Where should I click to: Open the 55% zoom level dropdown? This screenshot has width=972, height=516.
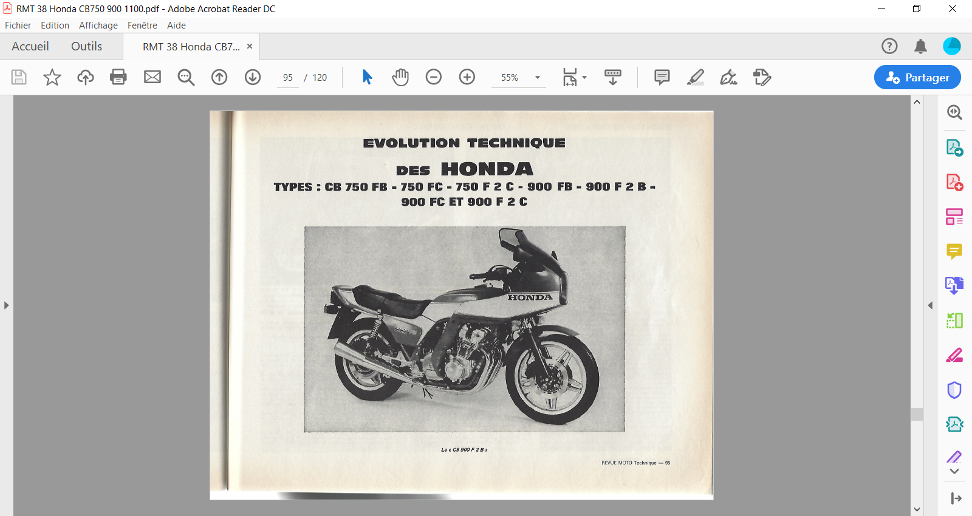538,78
